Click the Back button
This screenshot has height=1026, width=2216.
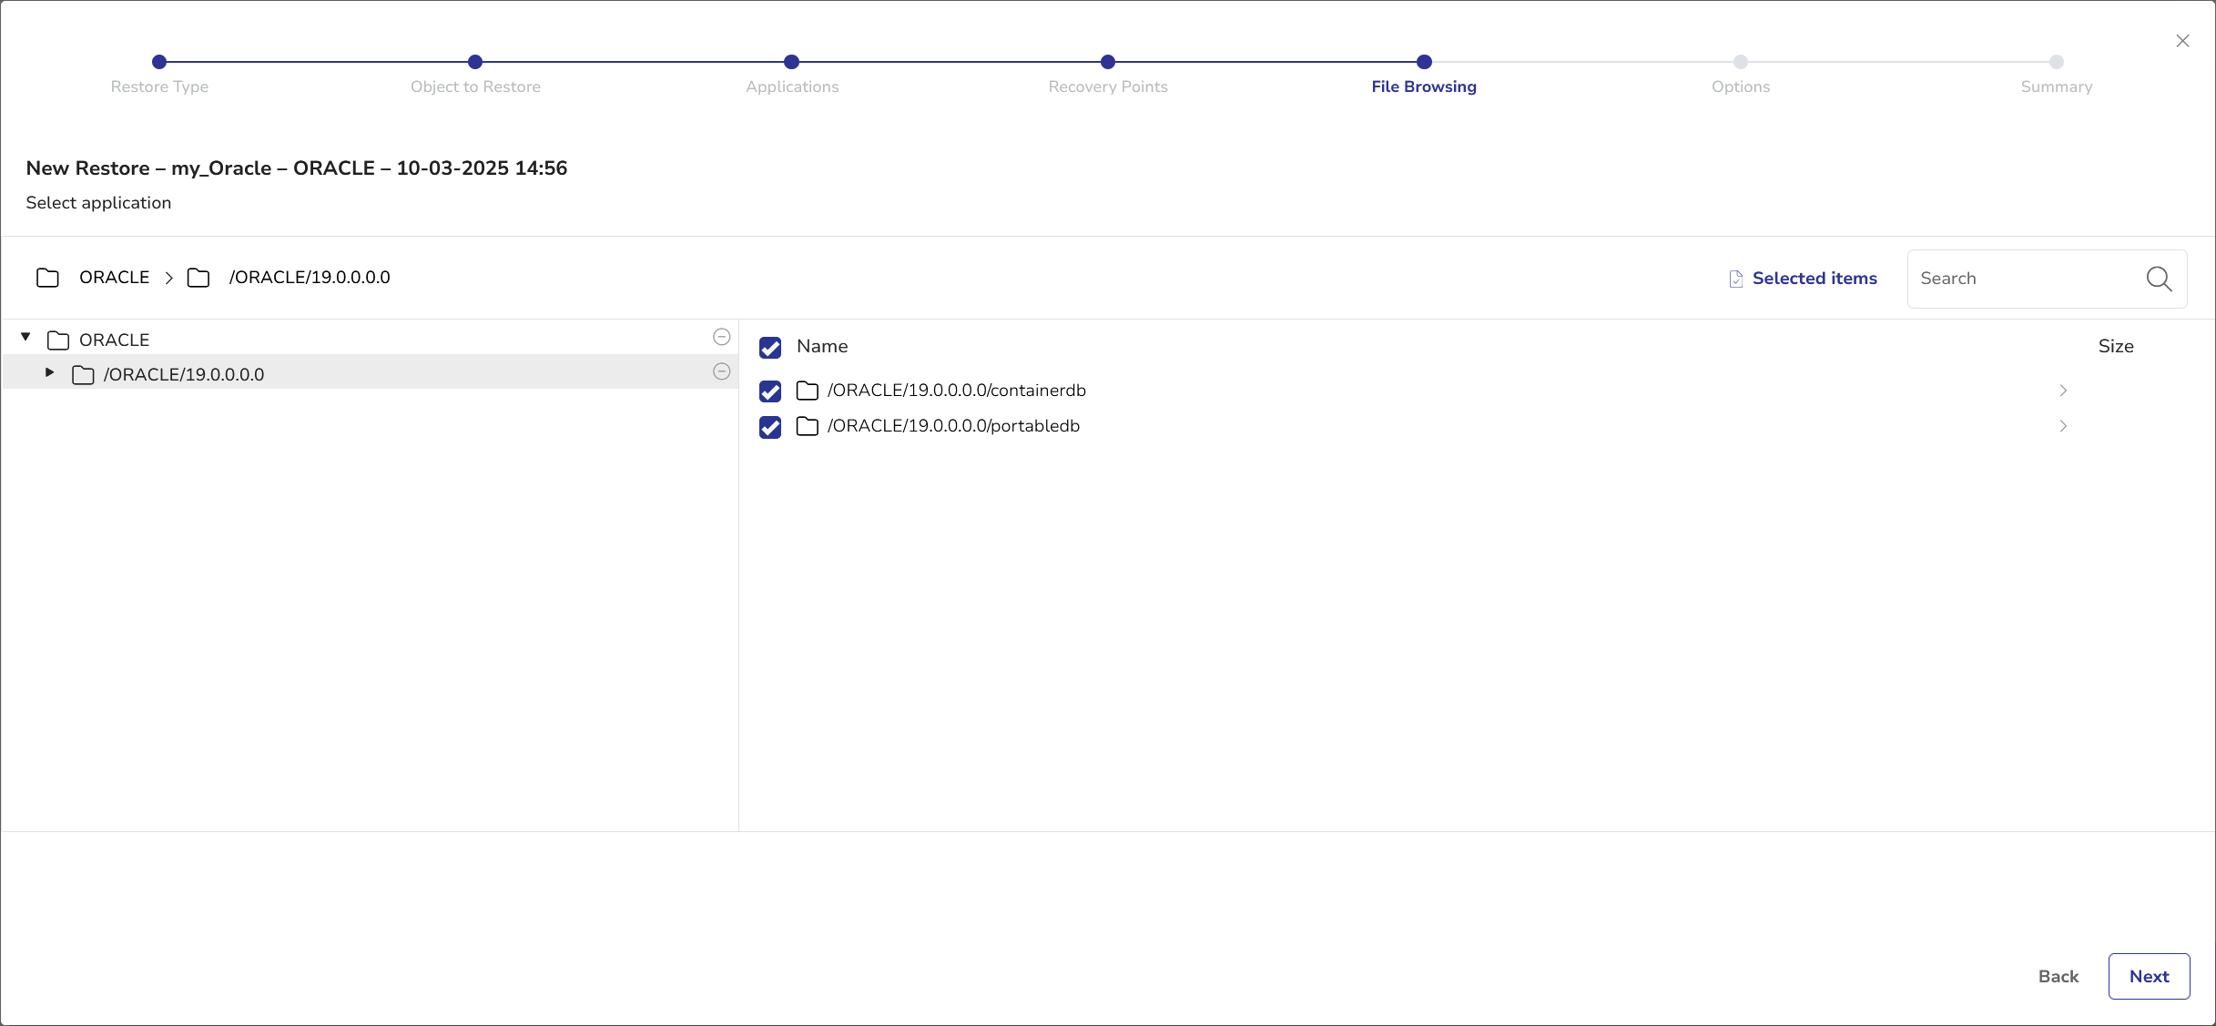[x=2058, y=976]
